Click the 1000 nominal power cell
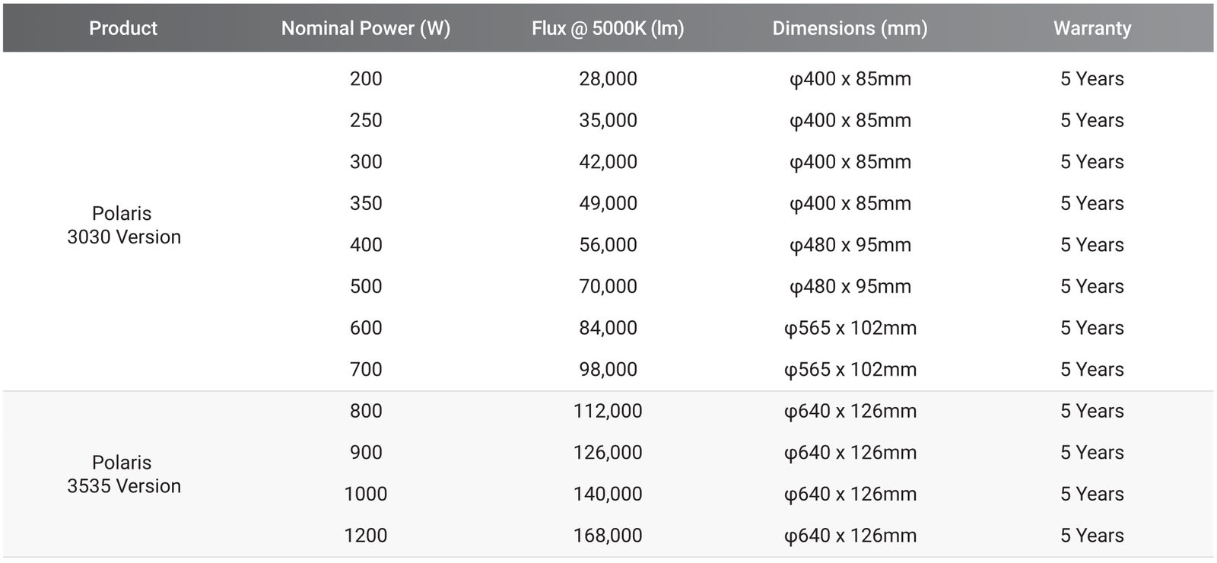 pyautogui.click(x=366, y=494)
